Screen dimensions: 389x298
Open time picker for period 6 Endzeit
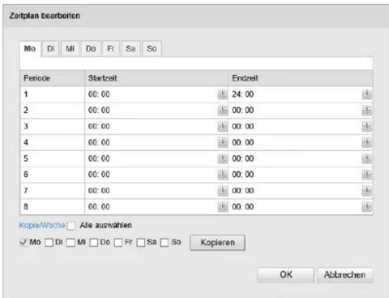pyautogui.click(x=366, y=175)
